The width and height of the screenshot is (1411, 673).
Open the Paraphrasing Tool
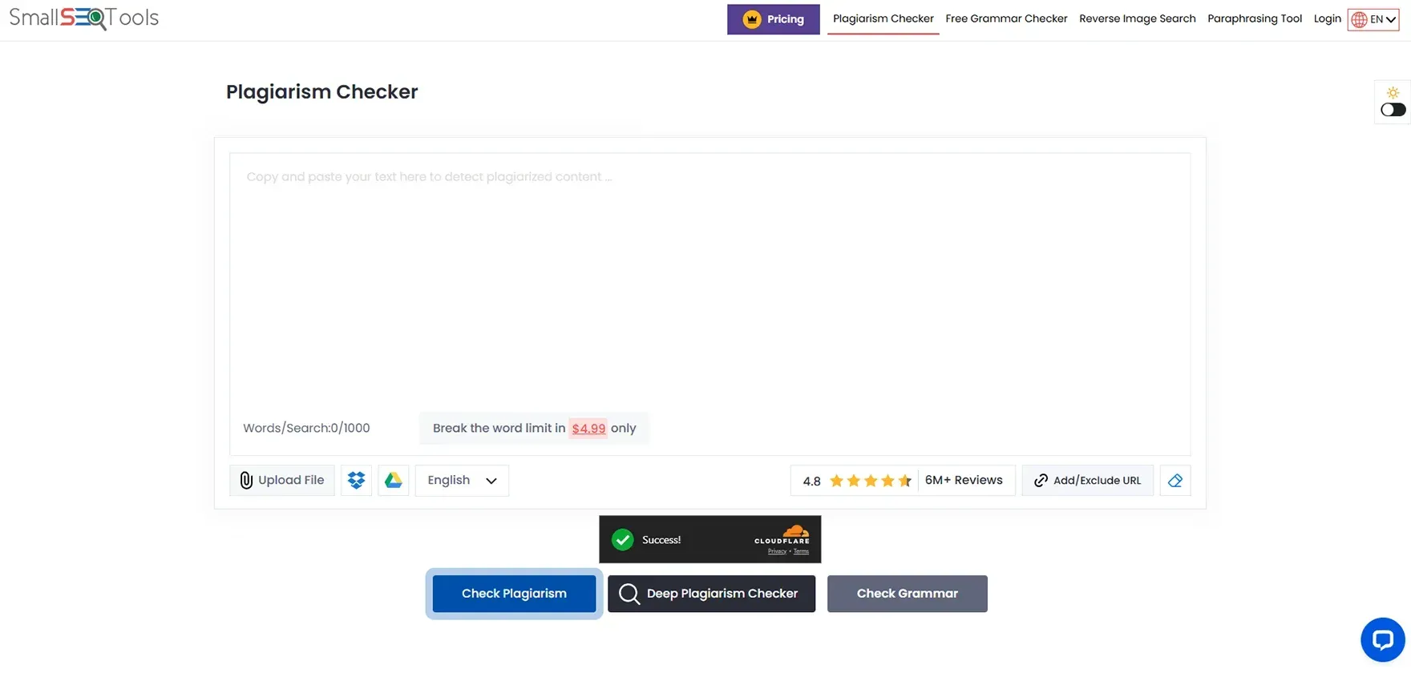1255,18
